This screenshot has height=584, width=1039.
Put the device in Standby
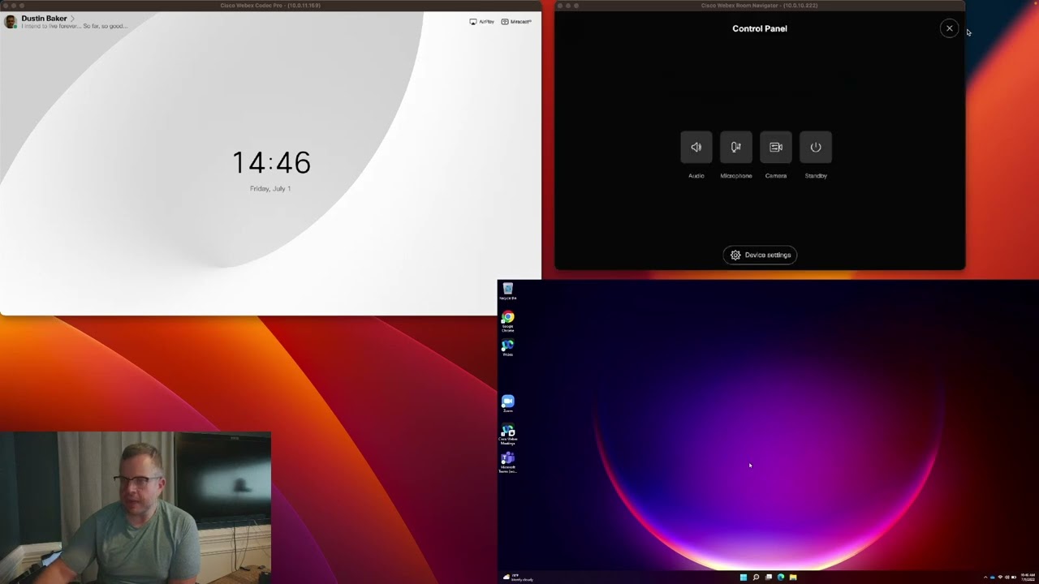(x=815, y=147)
